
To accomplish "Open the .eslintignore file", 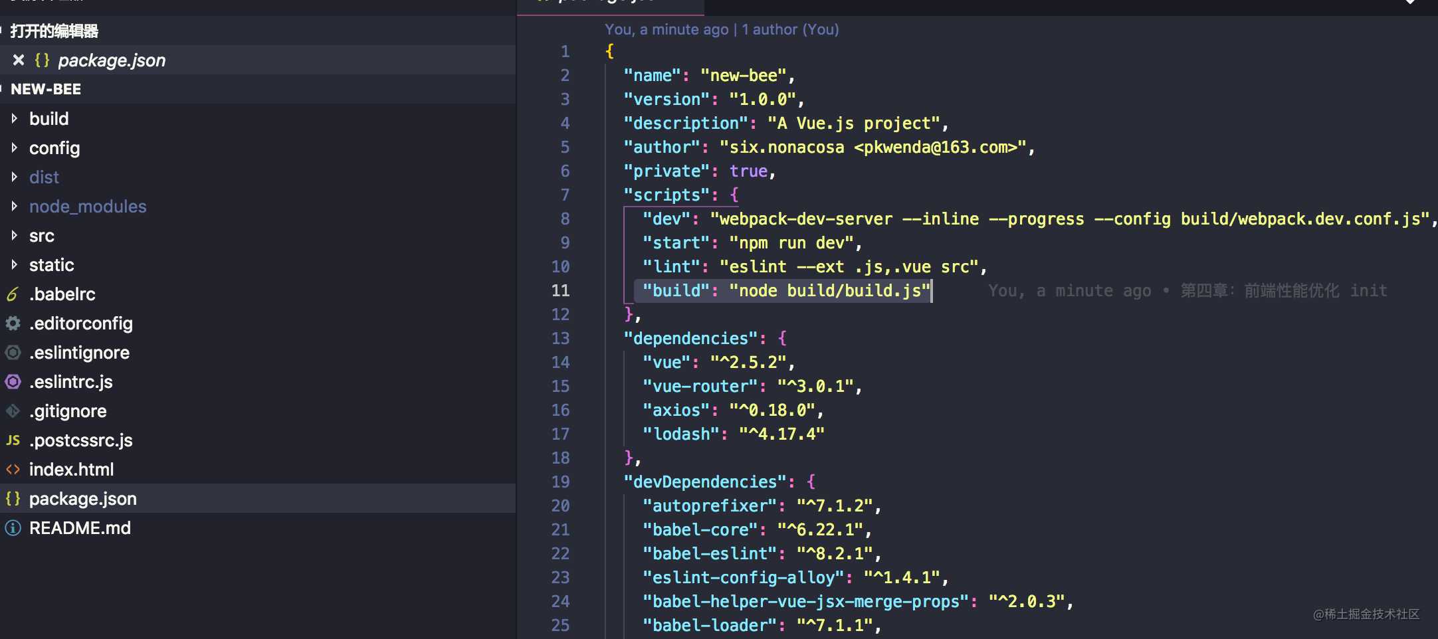I will click(x=79, y=352).
